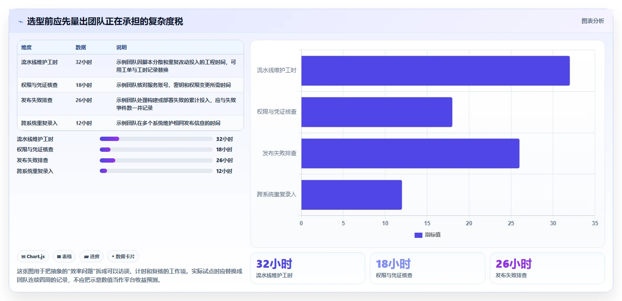Click the footnote starting 这张图用于把抽象的
This screenshot has width=622, height=301.
coord(130,275)
